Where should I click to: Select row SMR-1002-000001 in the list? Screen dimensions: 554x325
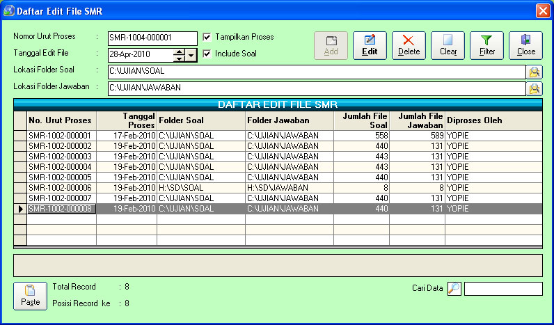(x=60, y=136)
